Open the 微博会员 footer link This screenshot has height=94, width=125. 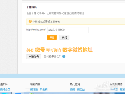(5, 90)
